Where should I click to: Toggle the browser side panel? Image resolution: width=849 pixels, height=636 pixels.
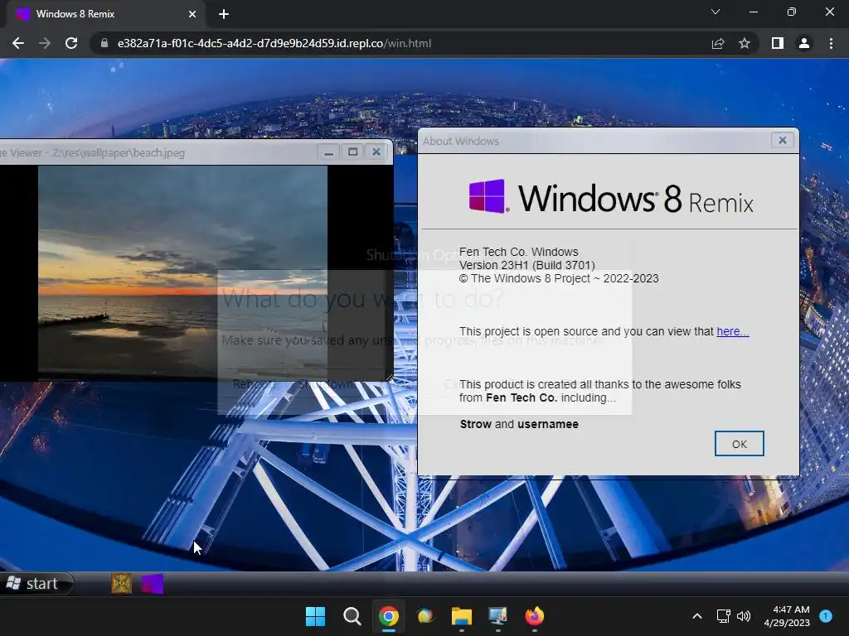pyautogui.click(x=778, y=43)
